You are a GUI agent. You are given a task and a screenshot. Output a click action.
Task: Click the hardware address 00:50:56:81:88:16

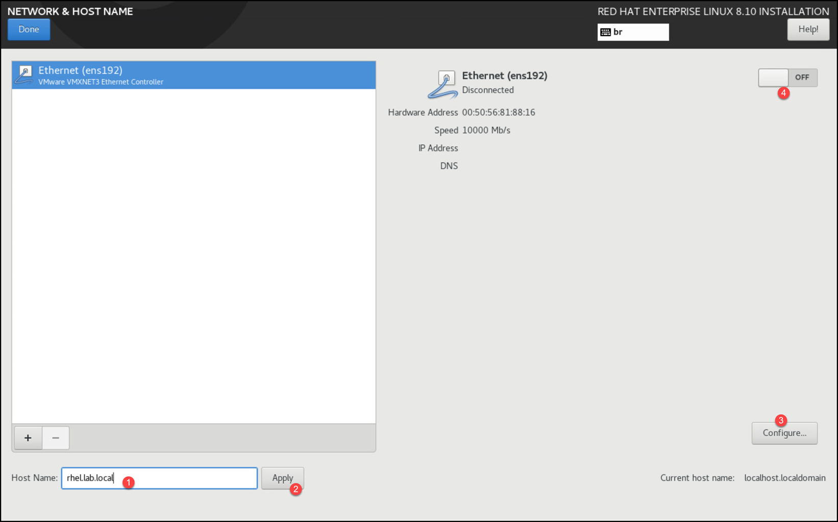pyautogui.click(x=498, y=112)
